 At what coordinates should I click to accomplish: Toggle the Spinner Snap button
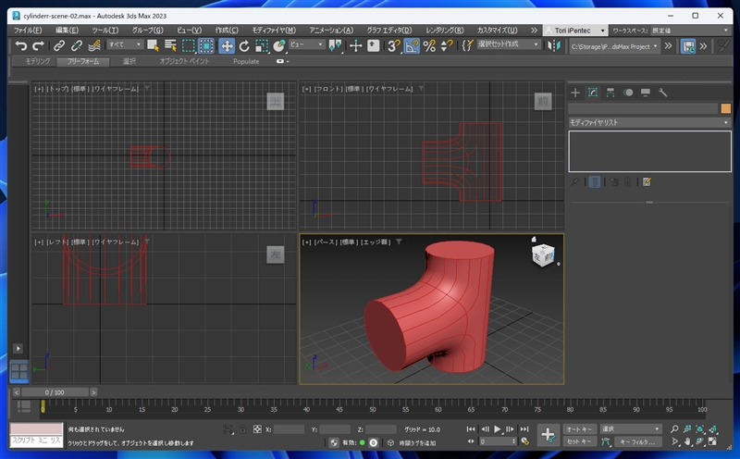point(447,45)
